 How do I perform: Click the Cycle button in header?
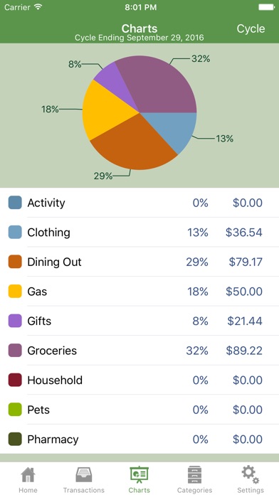click(x=251, y=28)
